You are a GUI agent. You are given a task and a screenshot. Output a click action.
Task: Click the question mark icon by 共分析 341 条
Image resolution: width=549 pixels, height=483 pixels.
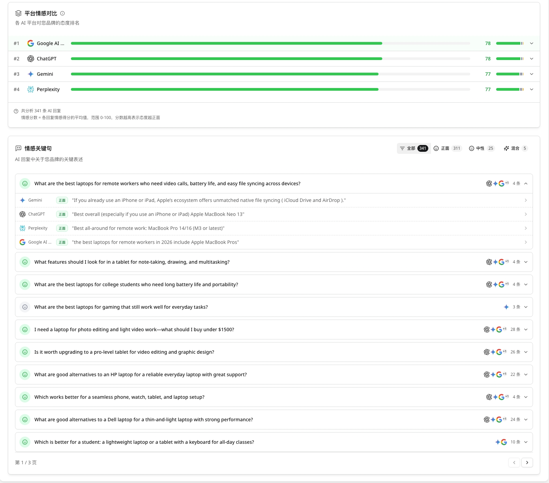(16, 111)
